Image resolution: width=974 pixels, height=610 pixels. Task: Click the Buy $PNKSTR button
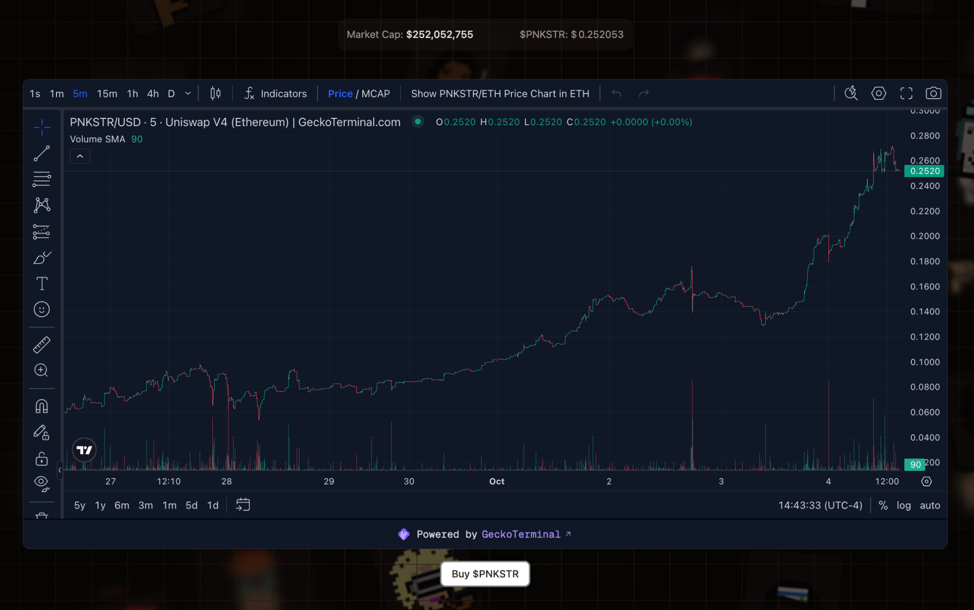point(485,574)
